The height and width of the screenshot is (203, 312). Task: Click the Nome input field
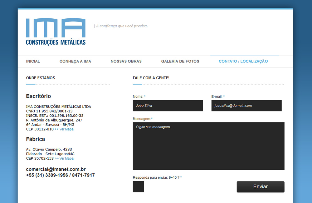168,106
